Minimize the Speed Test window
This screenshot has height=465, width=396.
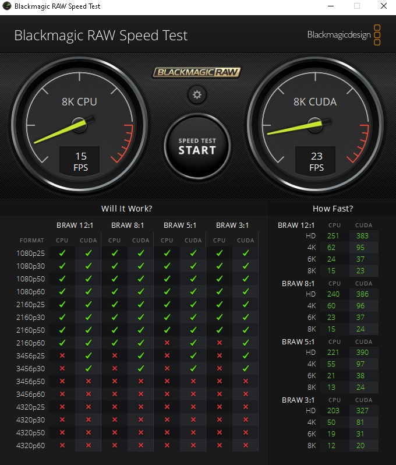[331, 6]
